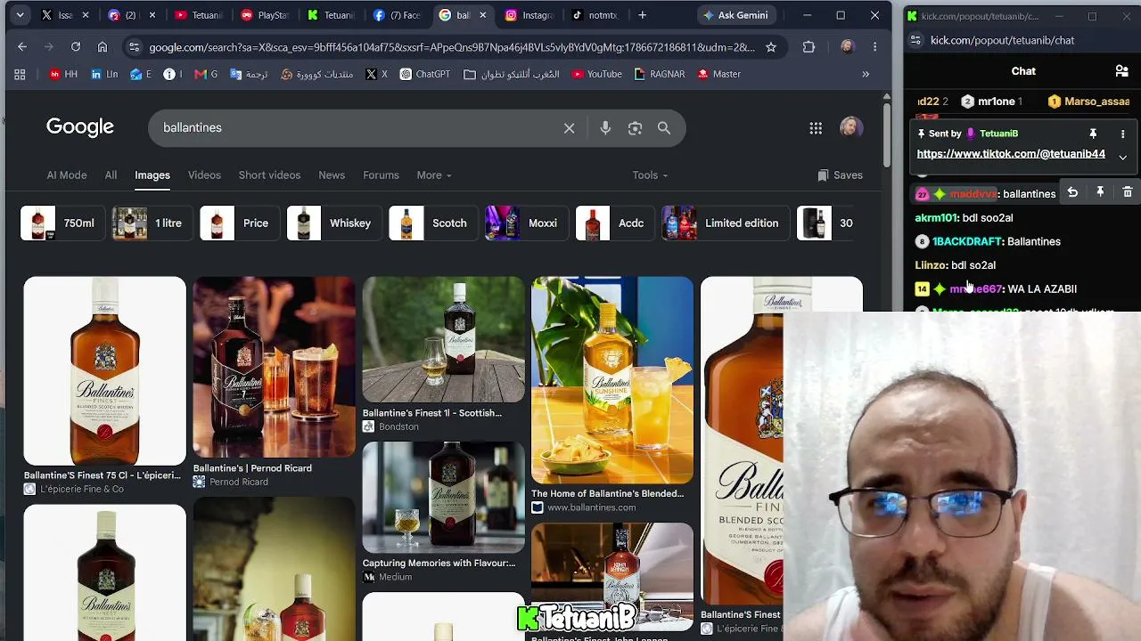
Task: Open the YouTube bookmark
Action: [596, 74]
